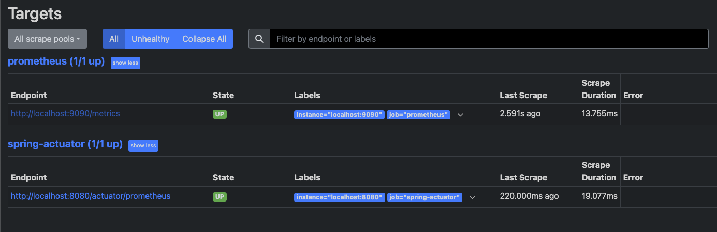Click show less beside prometheus pool
Screen dimensions: 717x232
[125, 63]
